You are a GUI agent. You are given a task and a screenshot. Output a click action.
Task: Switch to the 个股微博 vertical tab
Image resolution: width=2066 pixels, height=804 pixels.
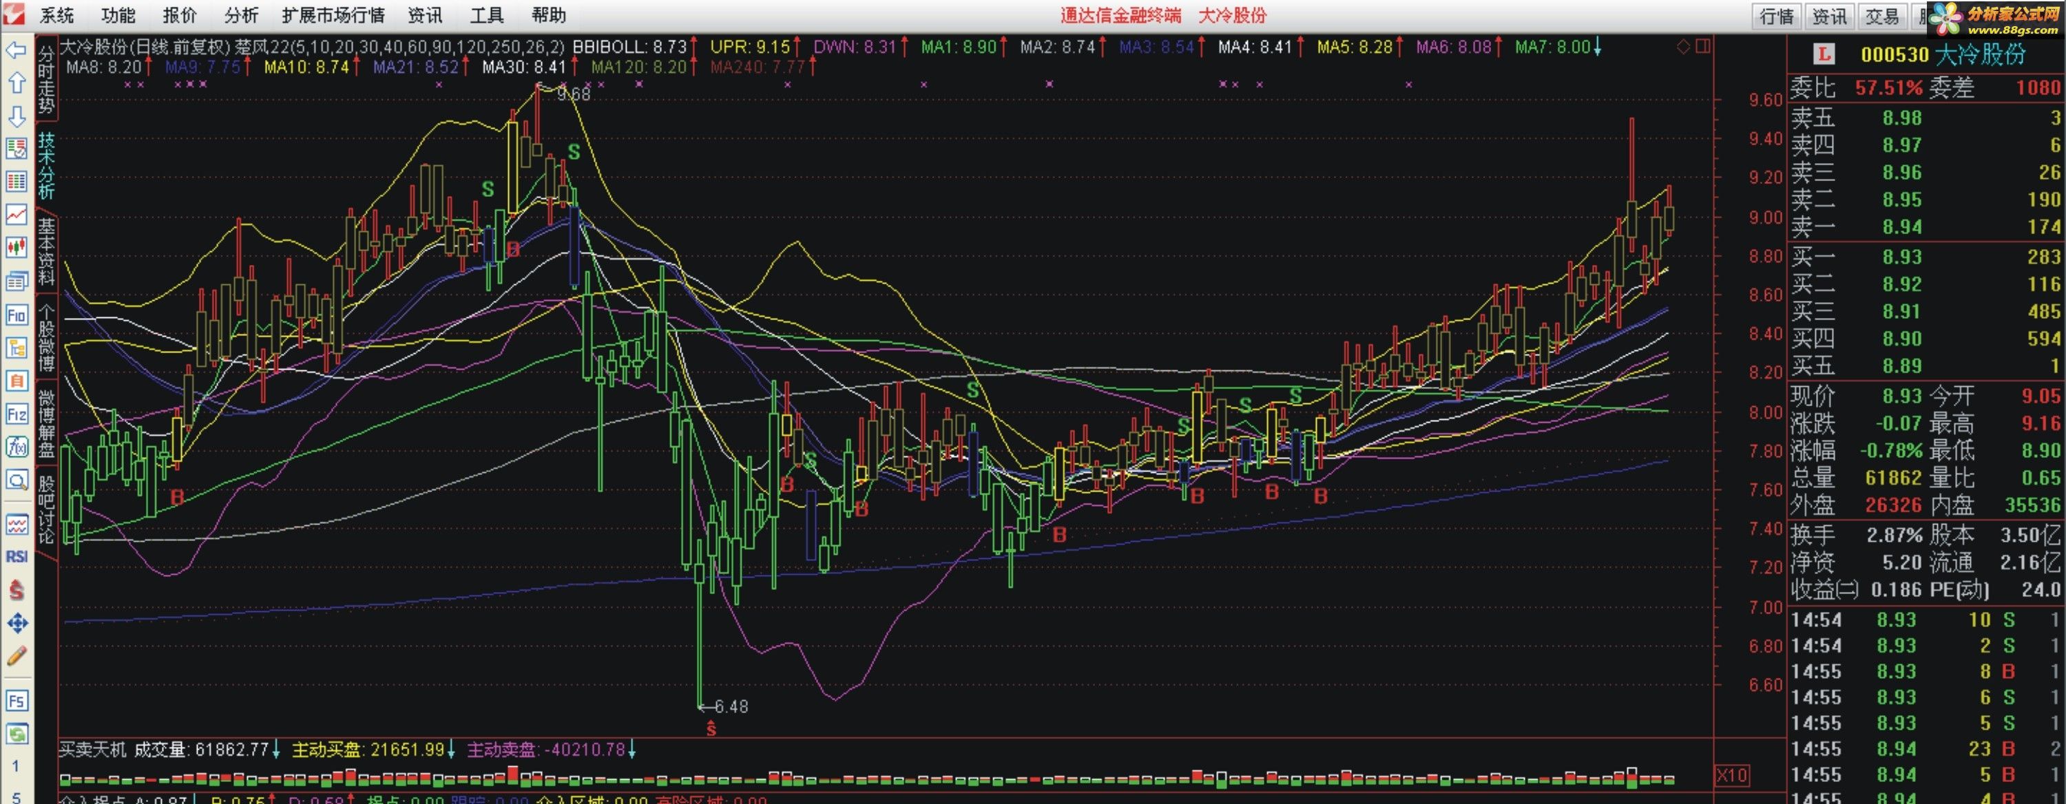pos(47,337)
